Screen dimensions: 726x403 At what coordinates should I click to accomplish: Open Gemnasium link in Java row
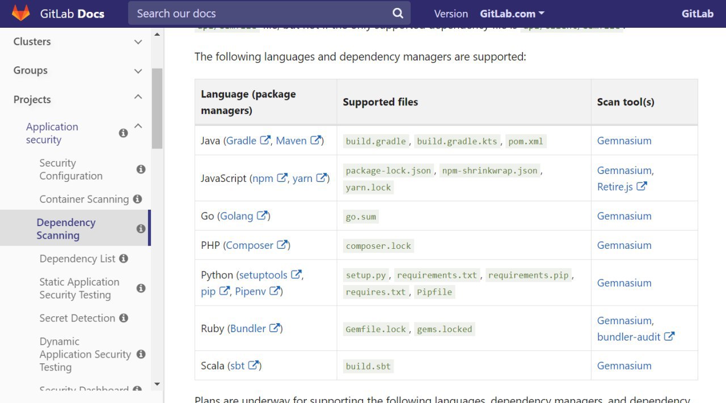[x=624, y=141]
